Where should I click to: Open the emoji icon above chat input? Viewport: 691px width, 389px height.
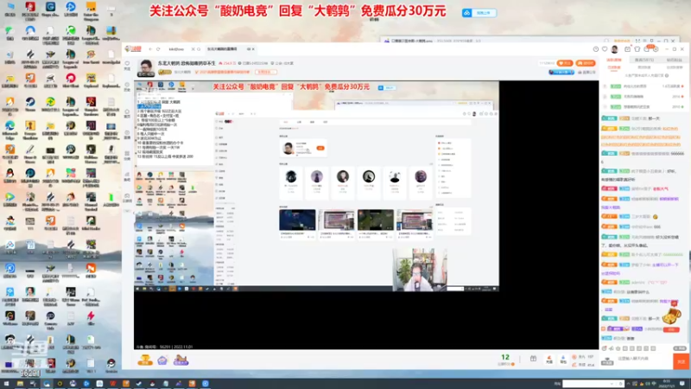pos(605,348)
